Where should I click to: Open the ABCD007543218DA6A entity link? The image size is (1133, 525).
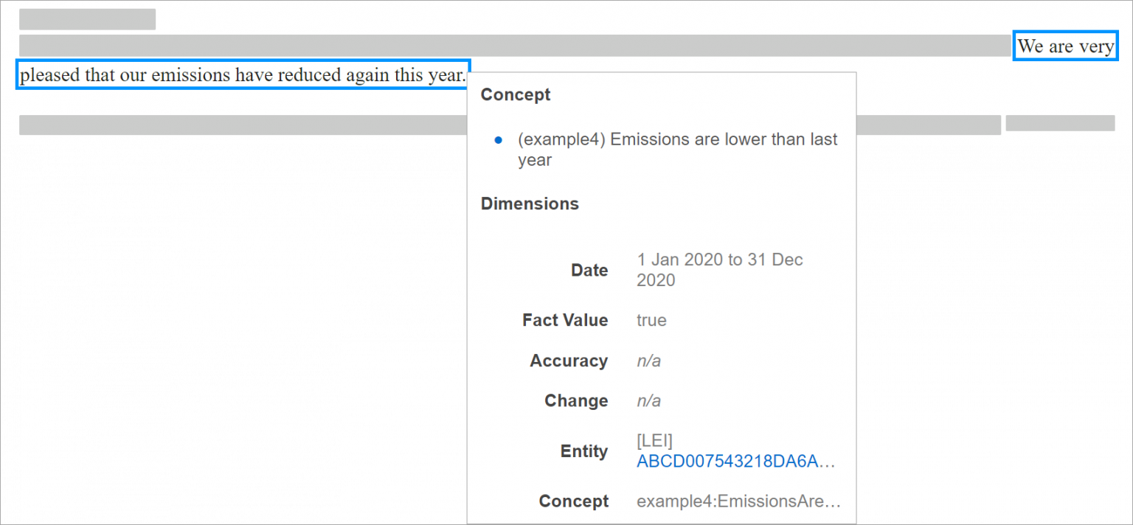(736, 462)
